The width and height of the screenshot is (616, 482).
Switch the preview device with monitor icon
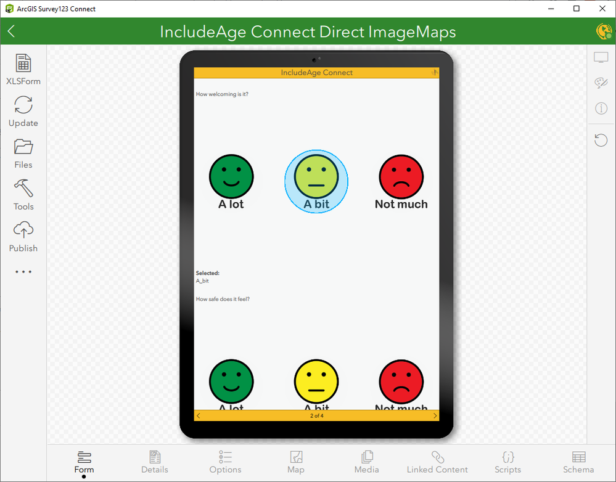coord(601,58)
